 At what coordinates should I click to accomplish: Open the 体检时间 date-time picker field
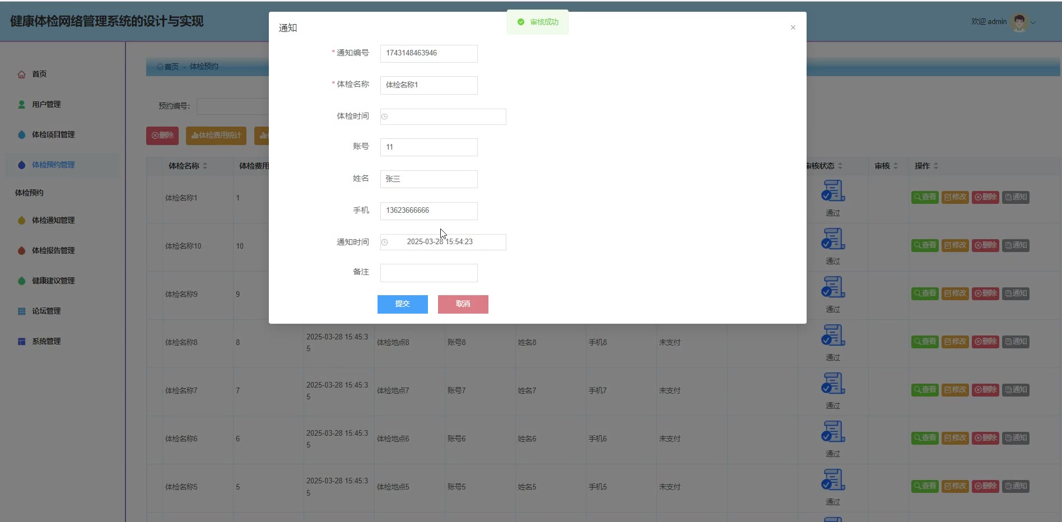[443, 116]
